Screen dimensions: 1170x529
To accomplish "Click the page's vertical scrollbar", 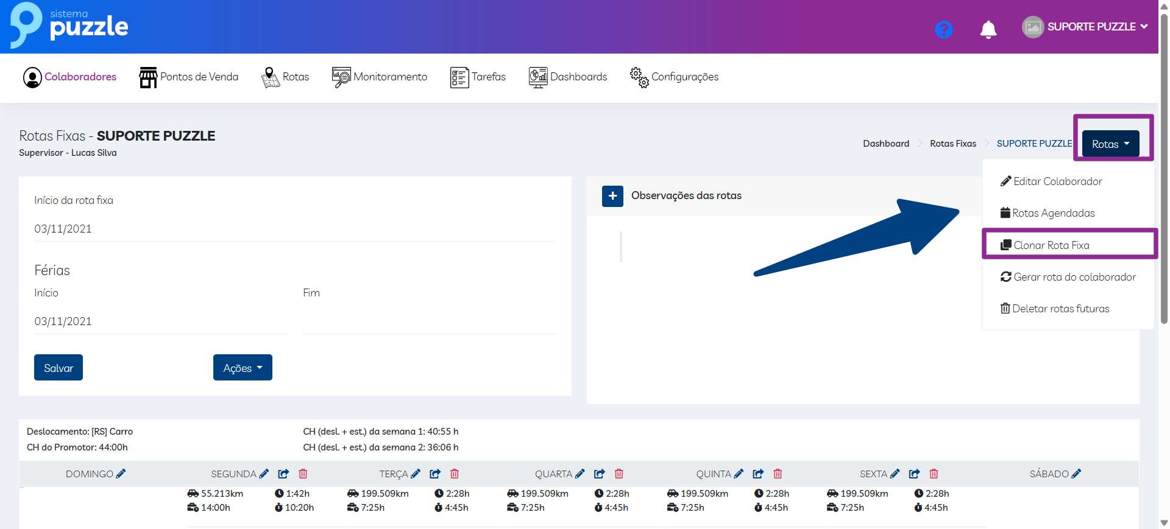I will (1164, 183).
